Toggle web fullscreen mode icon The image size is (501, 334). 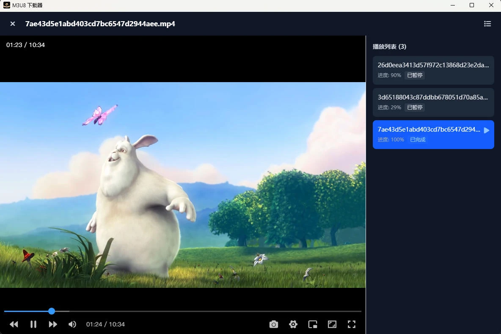point(332,324)
